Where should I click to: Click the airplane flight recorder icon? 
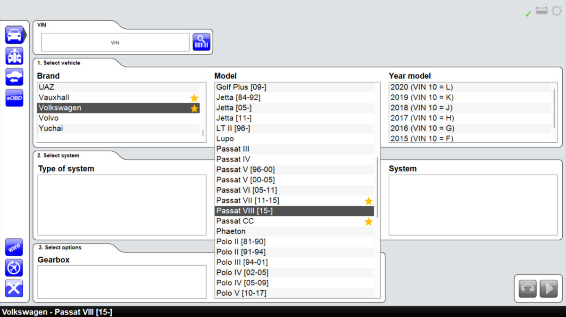pyautogui.click(x=14, y=268)
